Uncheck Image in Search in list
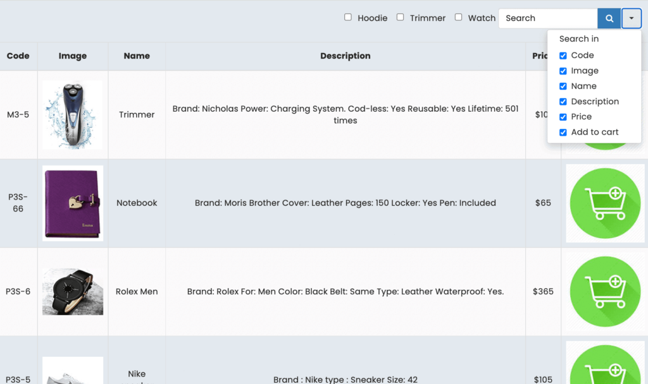The height and width of the screenshot is (384, 648). tap(563, 71)
